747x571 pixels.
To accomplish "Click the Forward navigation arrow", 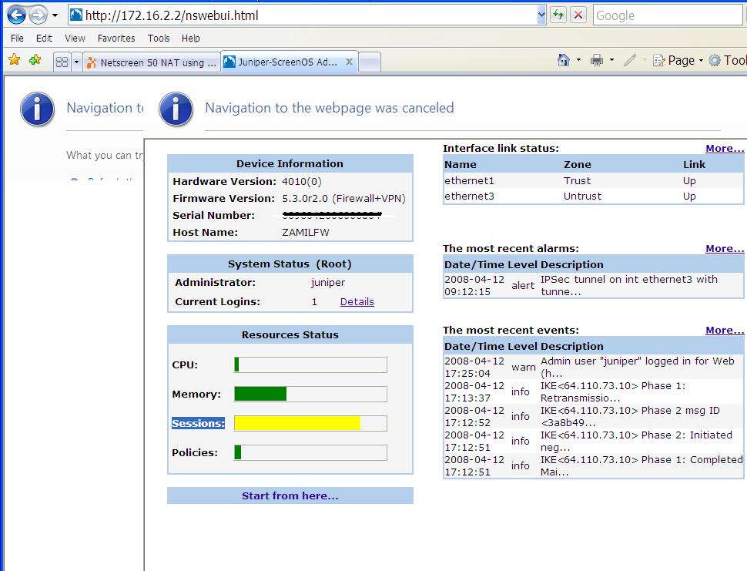I will click(x=38, y=14).
